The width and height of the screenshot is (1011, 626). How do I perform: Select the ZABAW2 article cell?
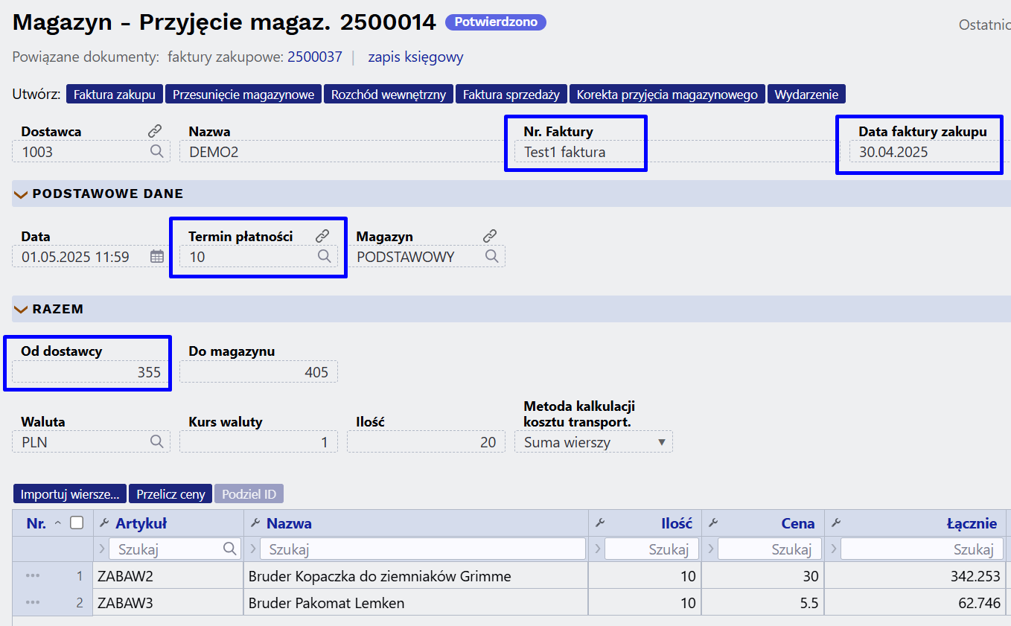pos(168,576)
